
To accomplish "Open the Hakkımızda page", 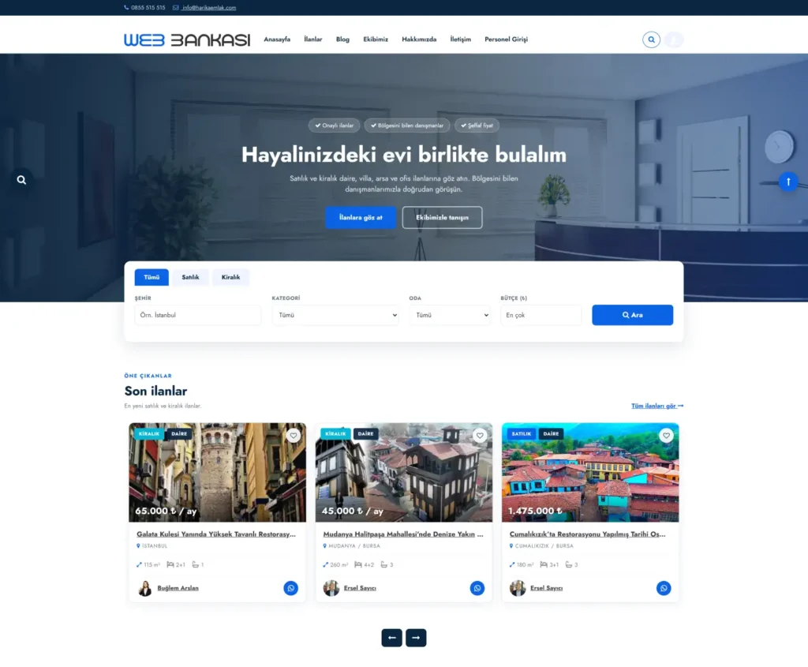I will (419, 39).
